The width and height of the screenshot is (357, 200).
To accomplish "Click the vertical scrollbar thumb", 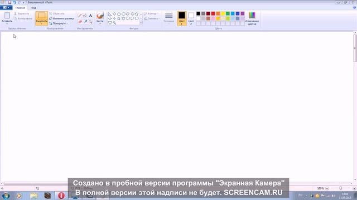I will click(x=355, y=48).
